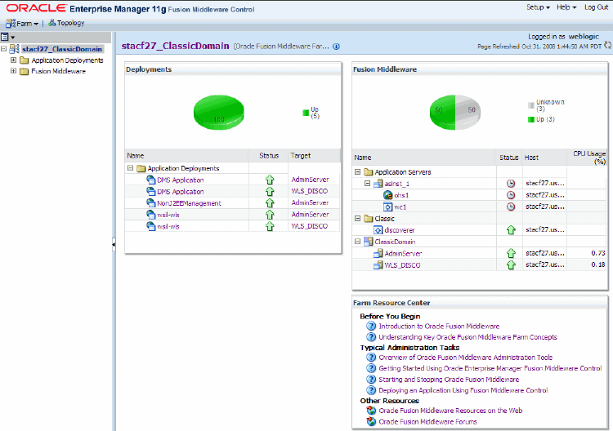Click the clock status icon for asinst_1
613x431 pixels.
pyautogui.click(x=511, y=184)
